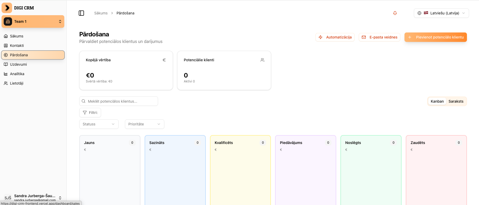Click the DIGI CRM logo icon

tap(7, 8)
